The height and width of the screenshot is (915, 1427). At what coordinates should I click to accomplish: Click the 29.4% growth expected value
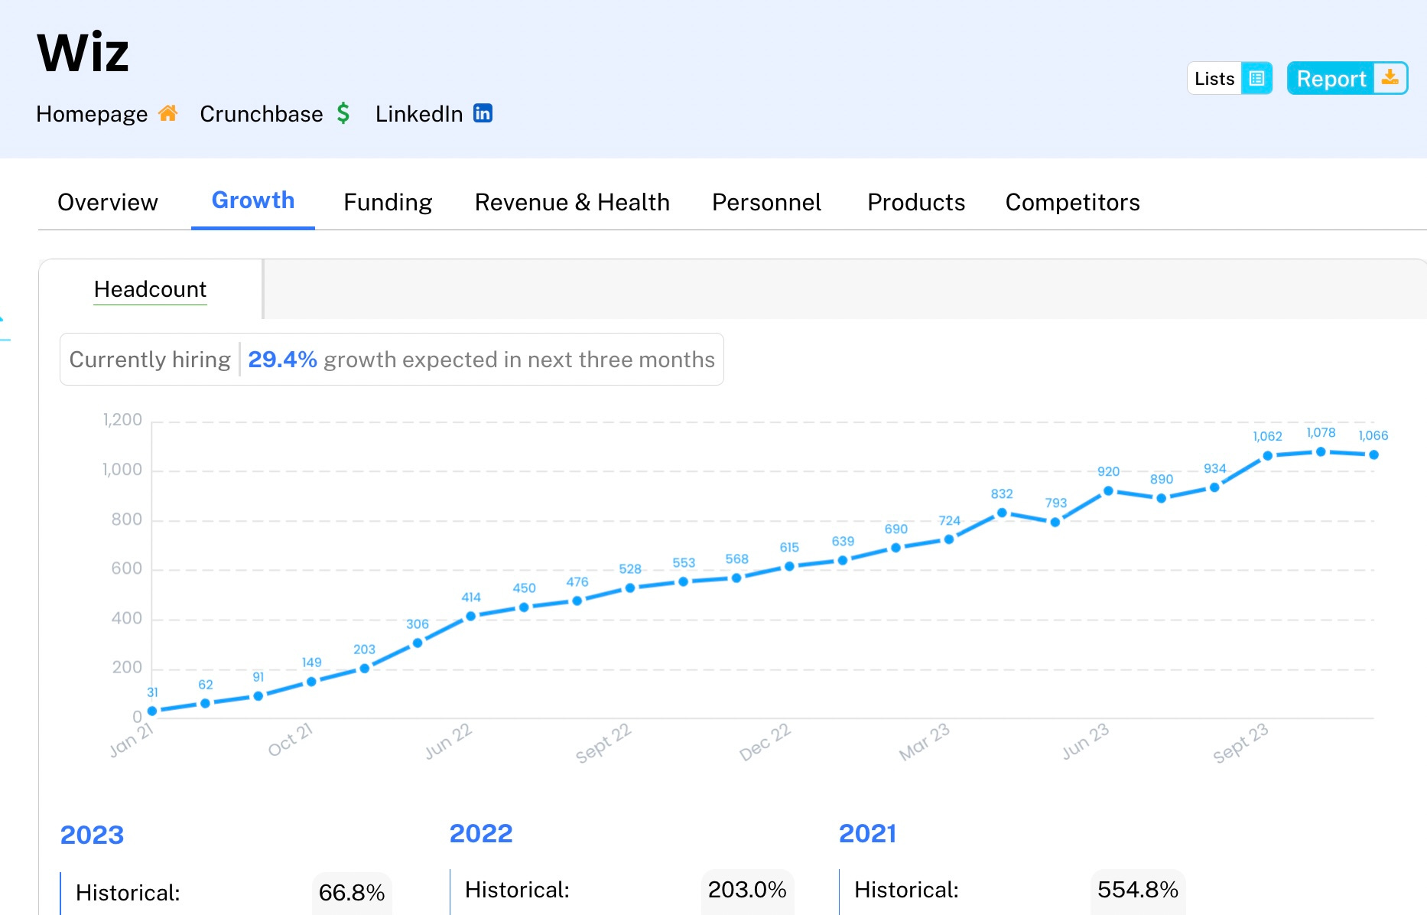click(x=282, y=360)
